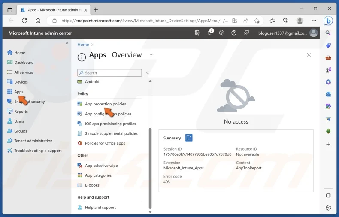Open Outlook icon in Edge sidebar
The height and width of the screenshot is (217, 339).
click(x=328, y=94)
